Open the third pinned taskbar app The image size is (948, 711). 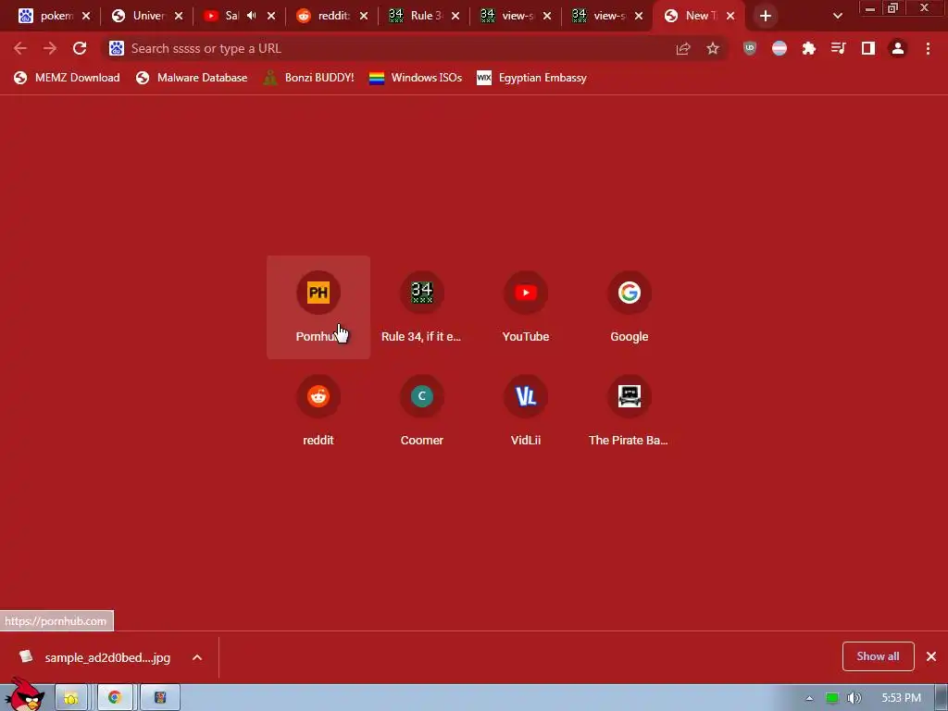pos(159,698)
